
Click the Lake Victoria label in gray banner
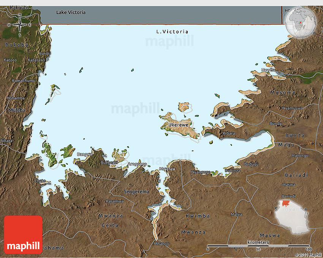(x=71, y=13)
